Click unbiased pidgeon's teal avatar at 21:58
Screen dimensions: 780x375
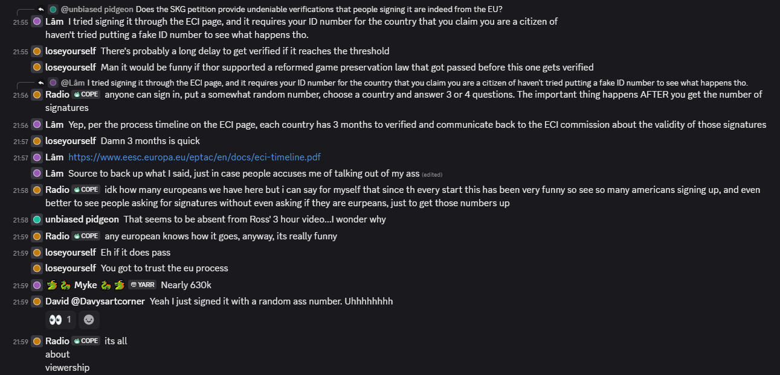pyautogui.click(x=37, y=219)
